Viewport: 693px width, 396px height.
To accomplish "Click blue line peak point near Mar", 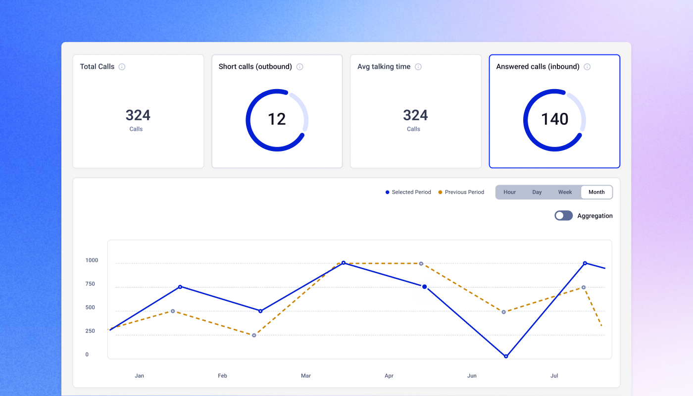I will tap(344, 263).
